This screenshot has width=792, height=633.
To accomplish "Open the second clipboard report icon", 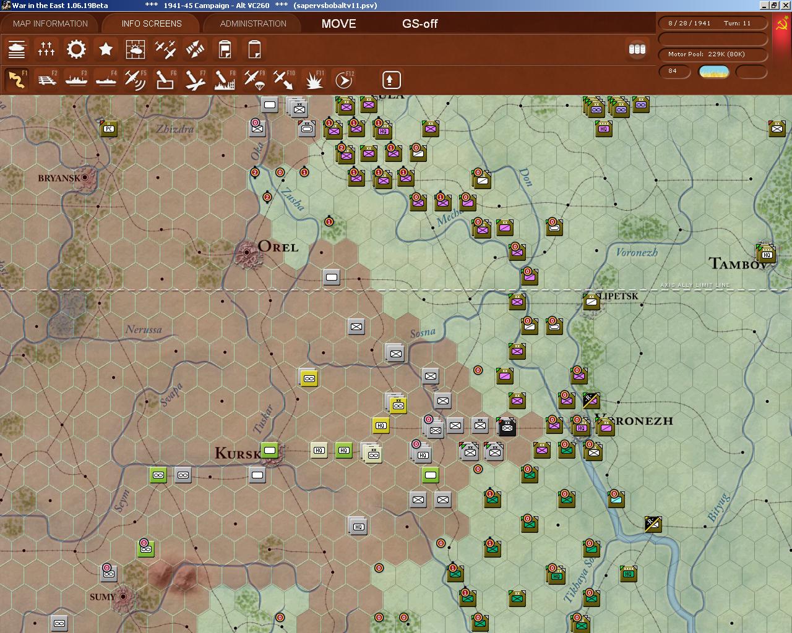I will click(x=254, y=49).
